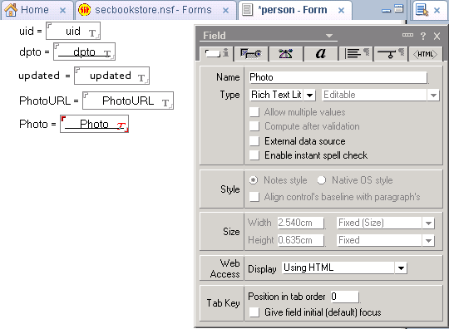The image size is (449, 329).
Task: Open the Paragraph Hide-When tab icon
Action: coord(391,53)
